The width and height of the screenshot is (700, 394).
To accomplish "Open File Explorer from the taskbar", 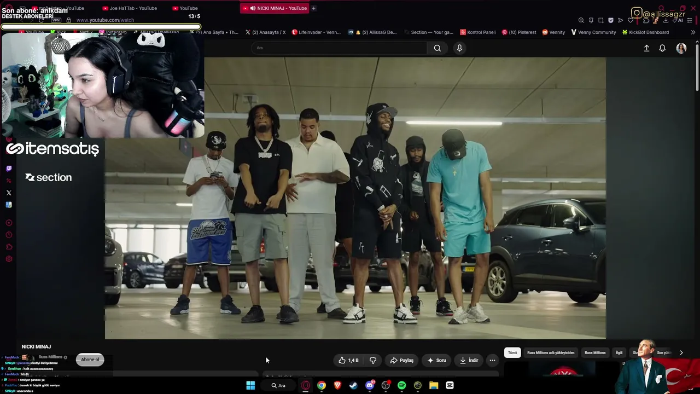I will (434, 385).
